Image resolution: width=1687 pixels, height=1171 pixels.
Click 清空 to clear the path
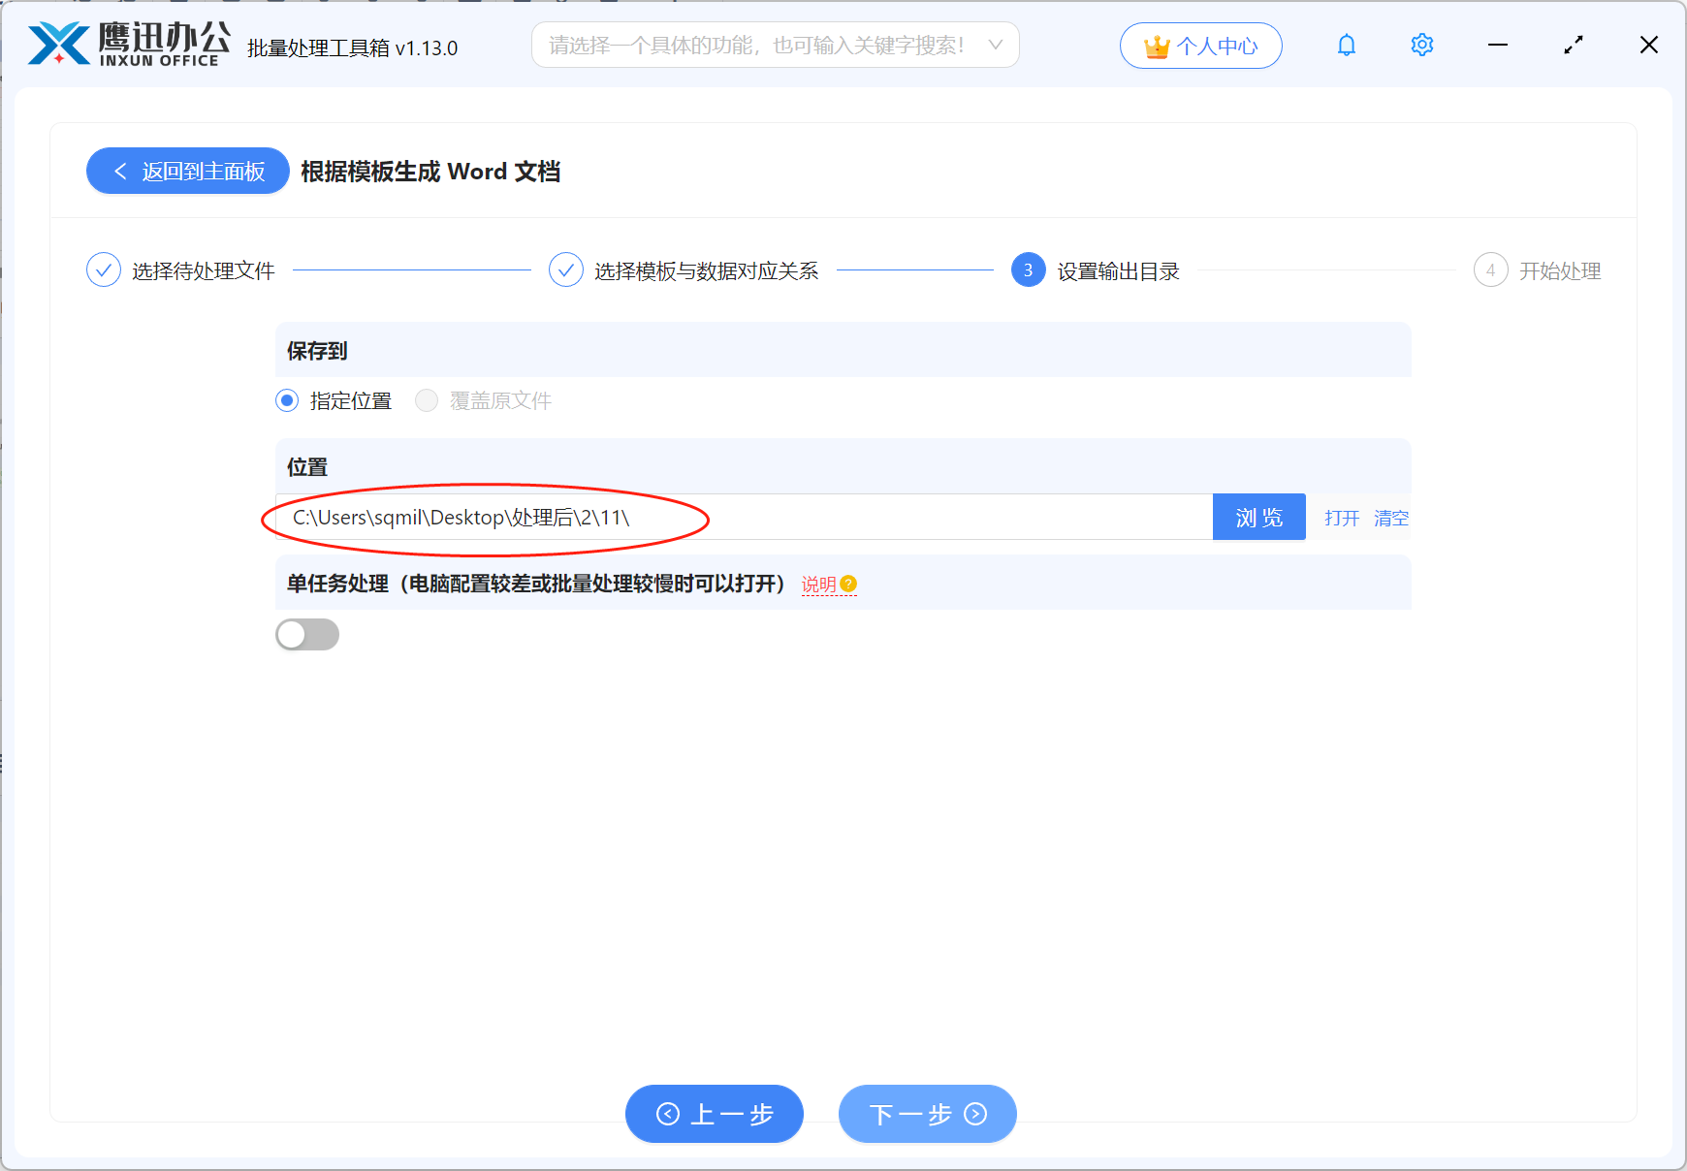(x=1391, y=518)
